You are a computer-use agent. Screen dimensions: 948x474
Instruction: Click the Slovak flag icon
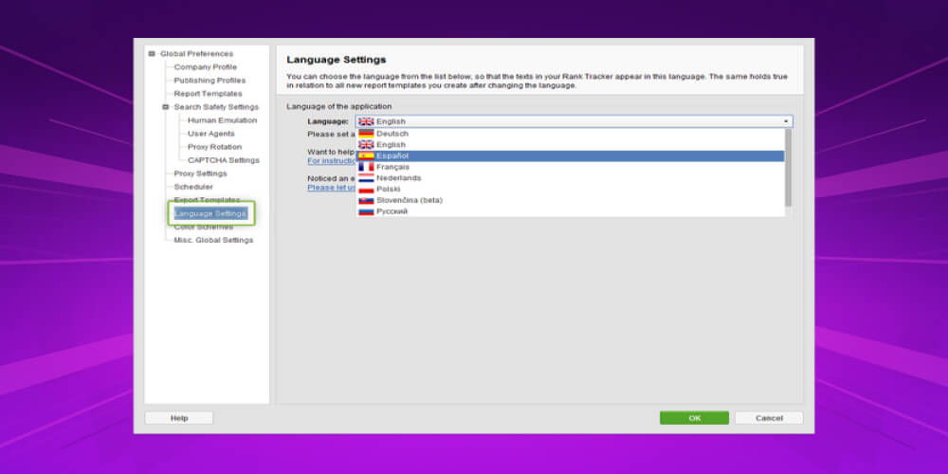point(366,200)
